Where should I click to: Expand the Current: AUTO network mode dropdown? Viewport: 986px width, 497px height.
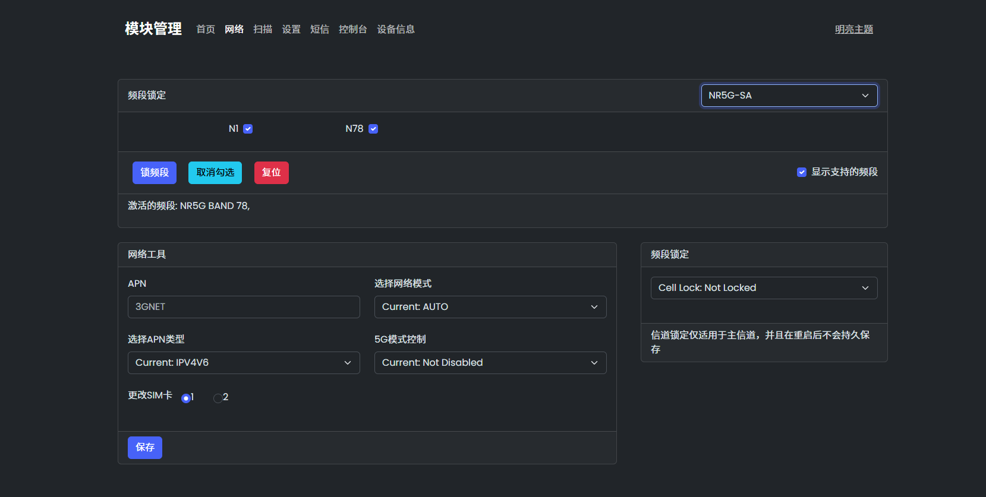pyautogui.click(x=490, y=307)
